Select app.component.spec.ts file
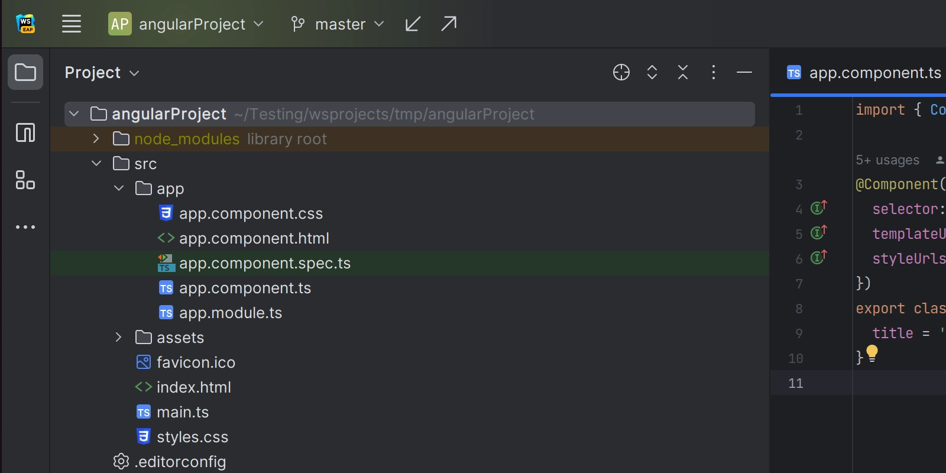This screenshot has width=946, height=473. coord(410,263)
